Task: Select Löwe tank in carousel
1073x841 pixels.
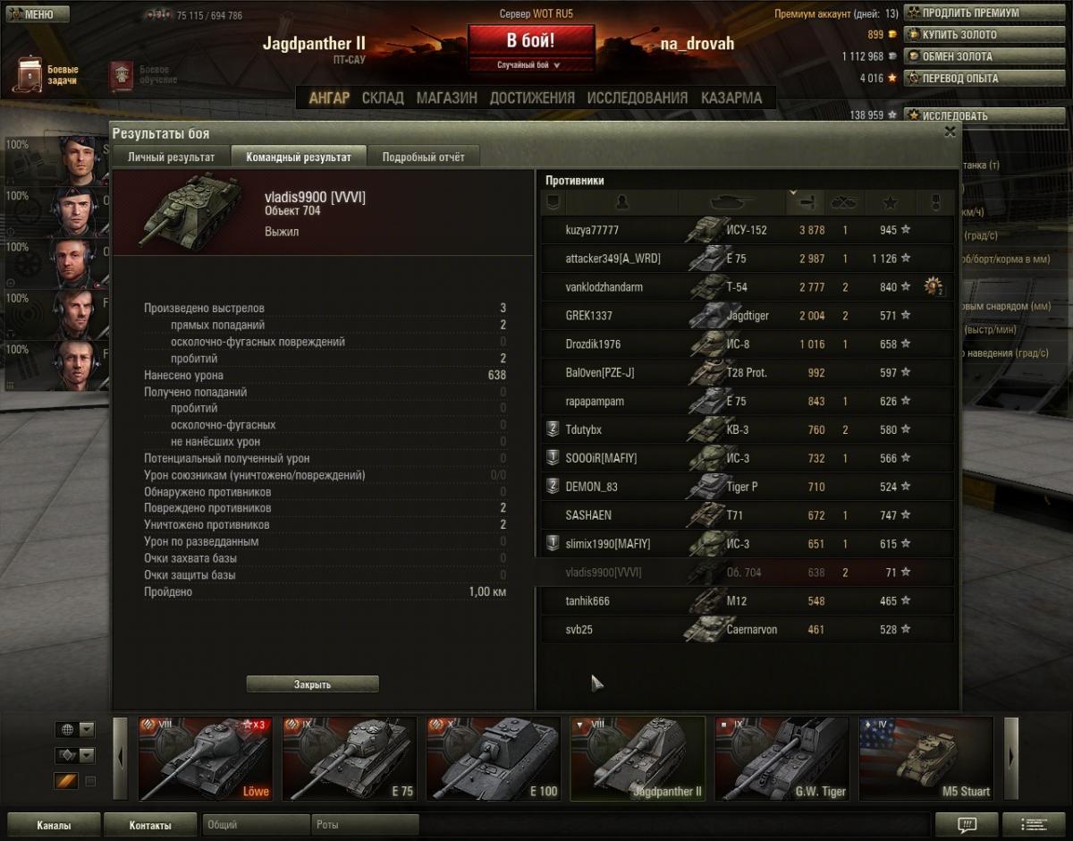Action: [x=206, y=758]
